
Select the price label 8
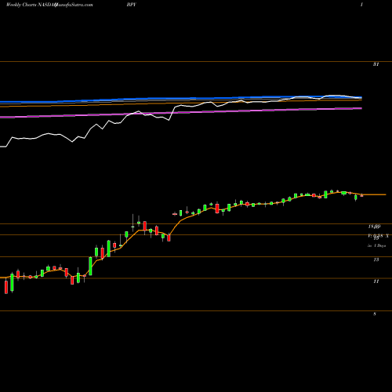pos(375,314)
